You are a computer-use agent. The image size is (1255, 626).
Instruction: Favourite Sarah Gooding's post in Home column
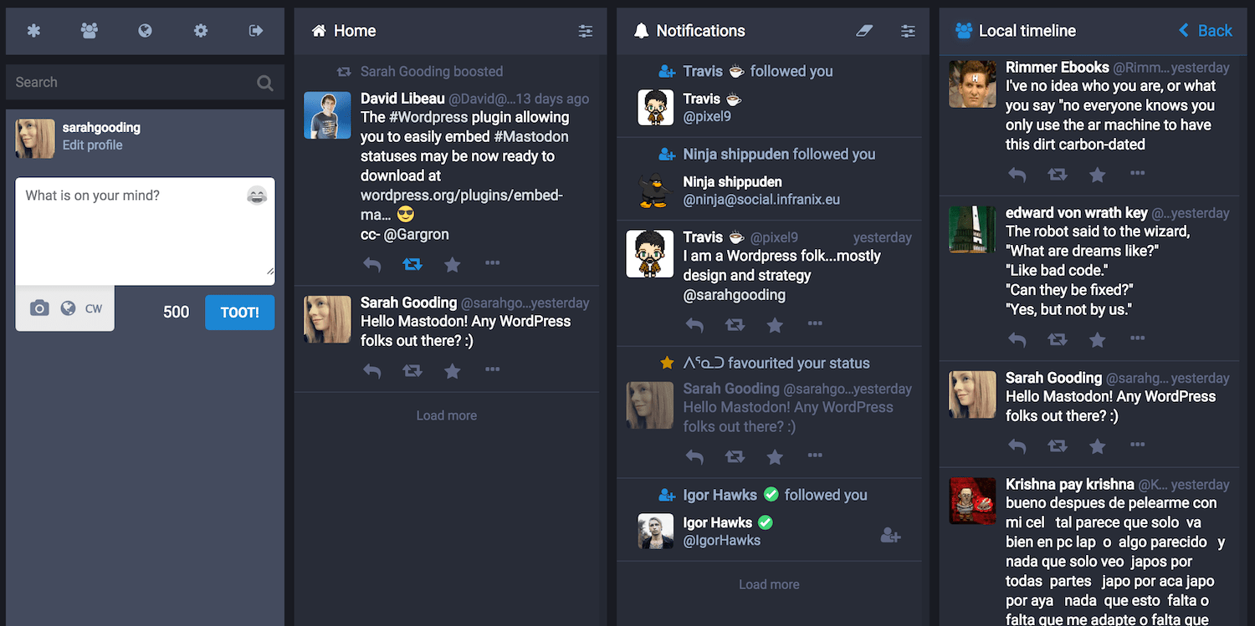(453, 370)
